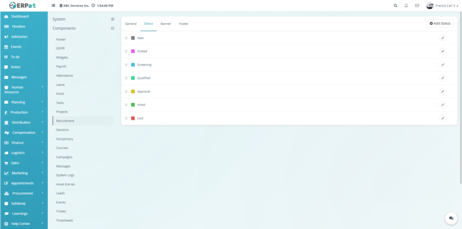
Task: Click the search magnifier icon in header
Action: point(396,6)
